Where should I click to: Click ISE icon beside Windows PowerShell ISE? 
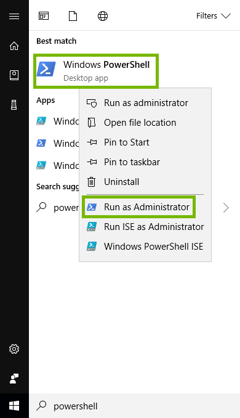92,247
